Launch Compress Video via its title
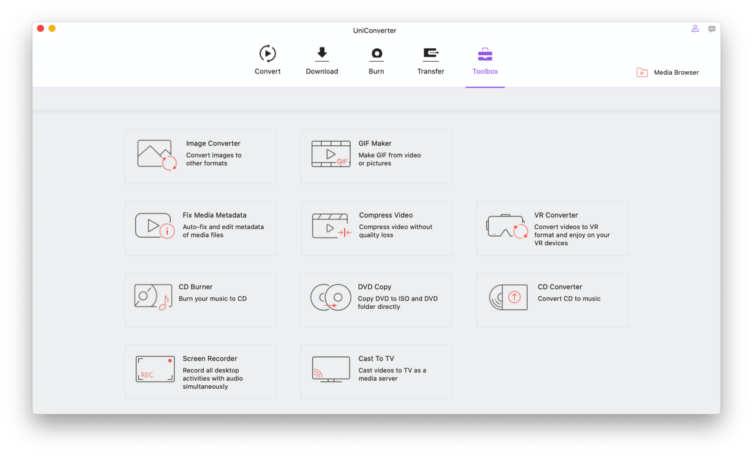 click(386, 215)
